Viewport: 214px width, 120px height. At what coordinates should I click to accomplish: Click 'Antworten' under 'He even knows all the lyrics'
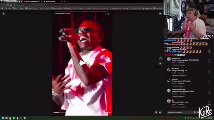tap(181, 83)
